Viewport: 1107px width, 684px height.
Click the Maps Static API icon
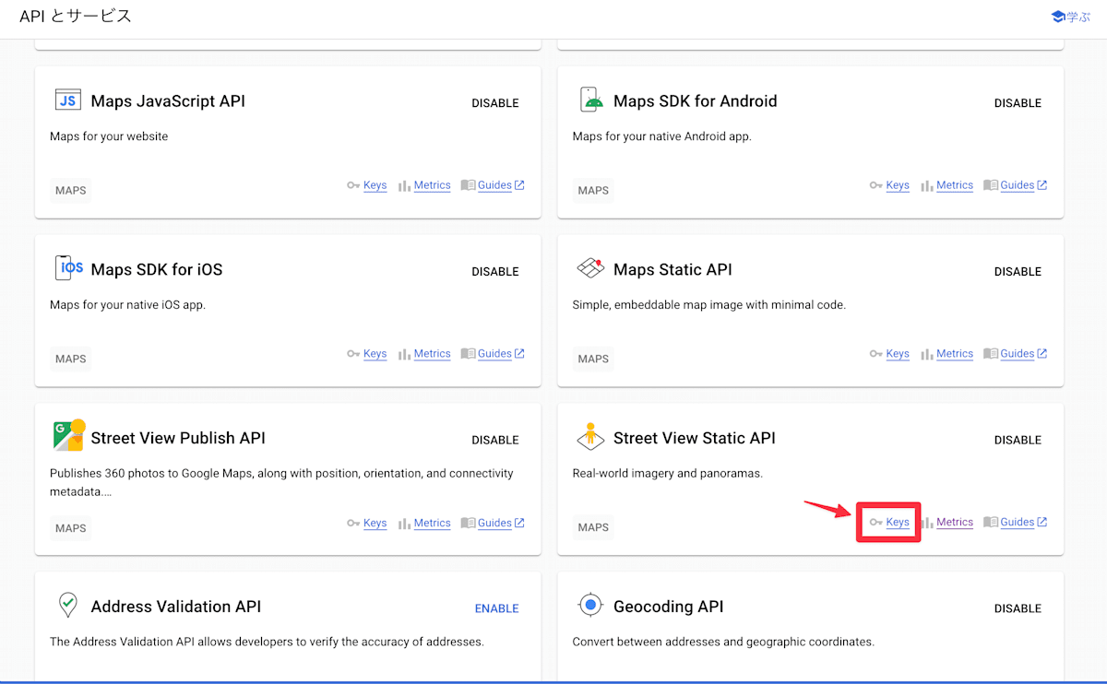coord(590,268)
